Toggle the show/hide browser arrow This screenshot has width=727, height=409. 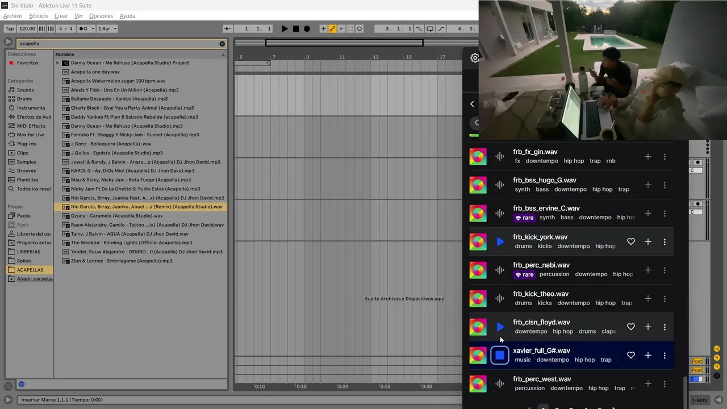[x=8, y=42]
